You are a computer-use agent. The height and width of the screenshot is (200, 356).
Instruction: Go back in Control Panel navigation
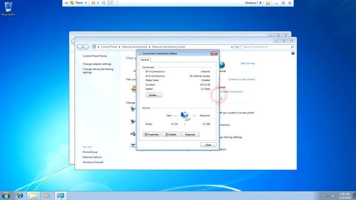tap(80, 47)
